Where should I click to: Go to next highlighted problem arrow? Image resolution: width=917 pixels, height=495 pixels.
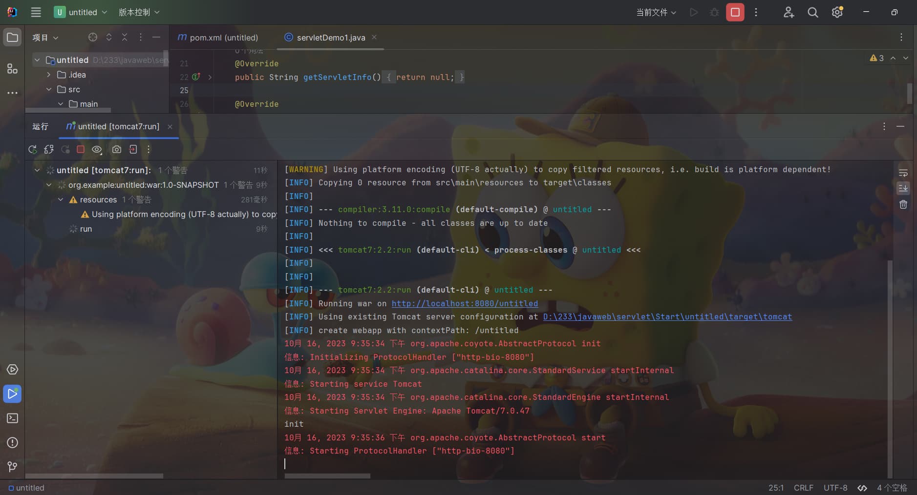[906, 58]
